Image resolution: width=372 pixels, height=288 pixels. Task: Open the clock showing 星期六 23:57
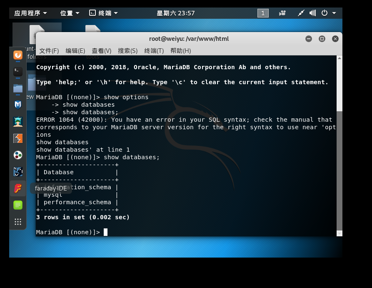[175, 13]
